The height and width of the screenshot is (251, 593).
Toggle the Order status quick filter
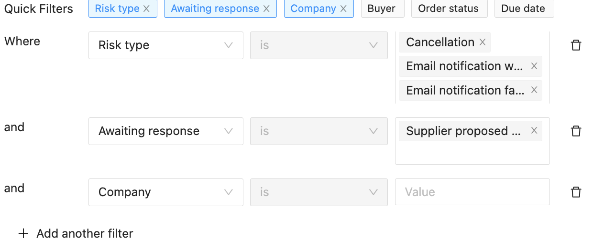[x=449, y=9]
